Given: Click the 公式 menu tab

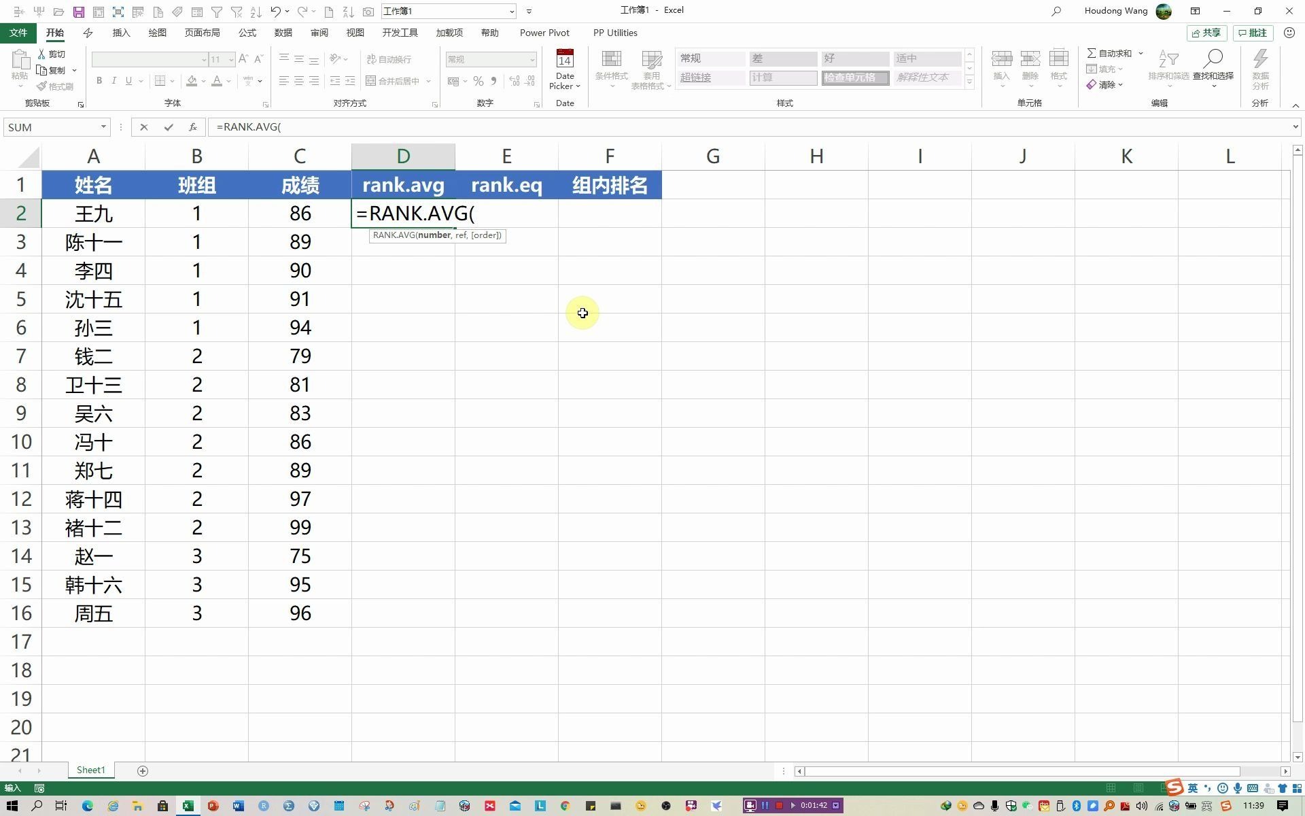Looking at the screenshot, I should point(247,33).
